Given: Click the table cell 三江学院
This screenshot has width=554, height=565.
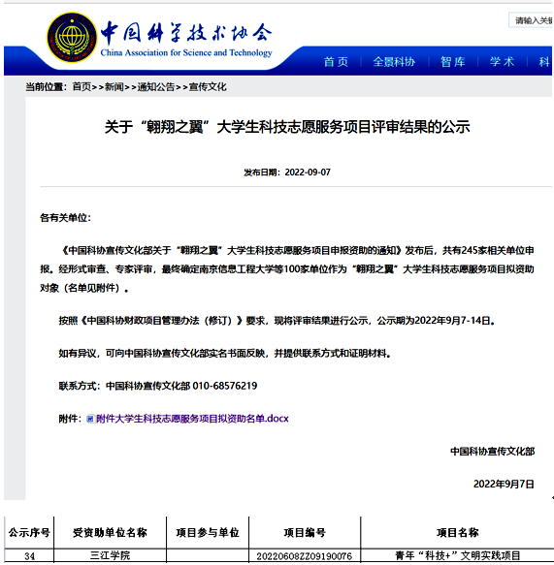Looking at the screenshot, I should click(x=110, y=555).
